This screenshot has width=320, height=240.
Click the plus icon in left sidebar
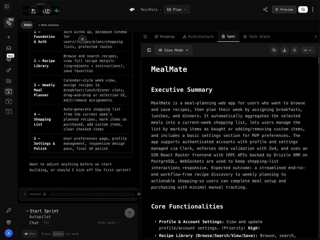tap(9, 37)
